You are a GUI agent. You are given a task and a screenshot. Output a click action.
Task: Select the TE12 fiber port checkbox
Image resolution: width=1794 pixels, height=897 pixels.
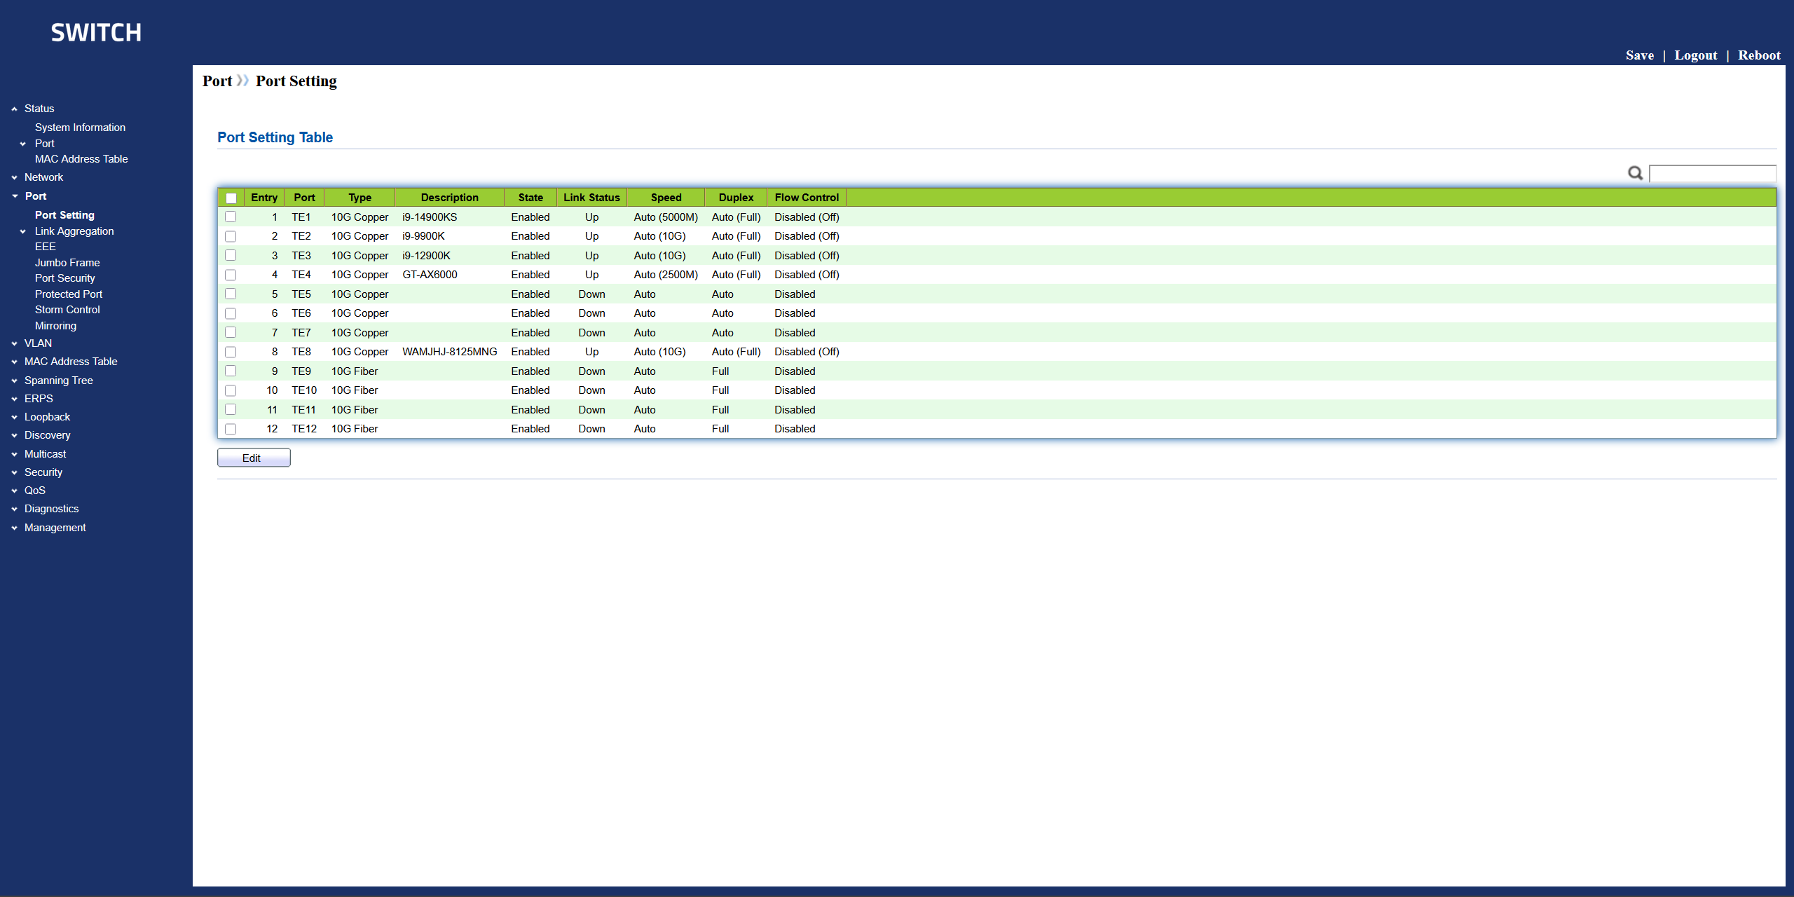point(231,429)
